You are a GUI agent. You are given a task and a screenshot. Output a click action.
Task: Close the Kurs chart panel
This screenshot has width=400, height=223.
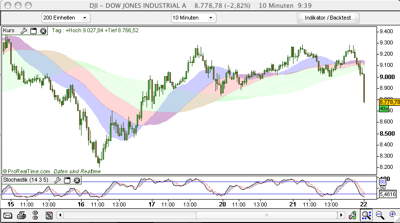coord(43,31)
